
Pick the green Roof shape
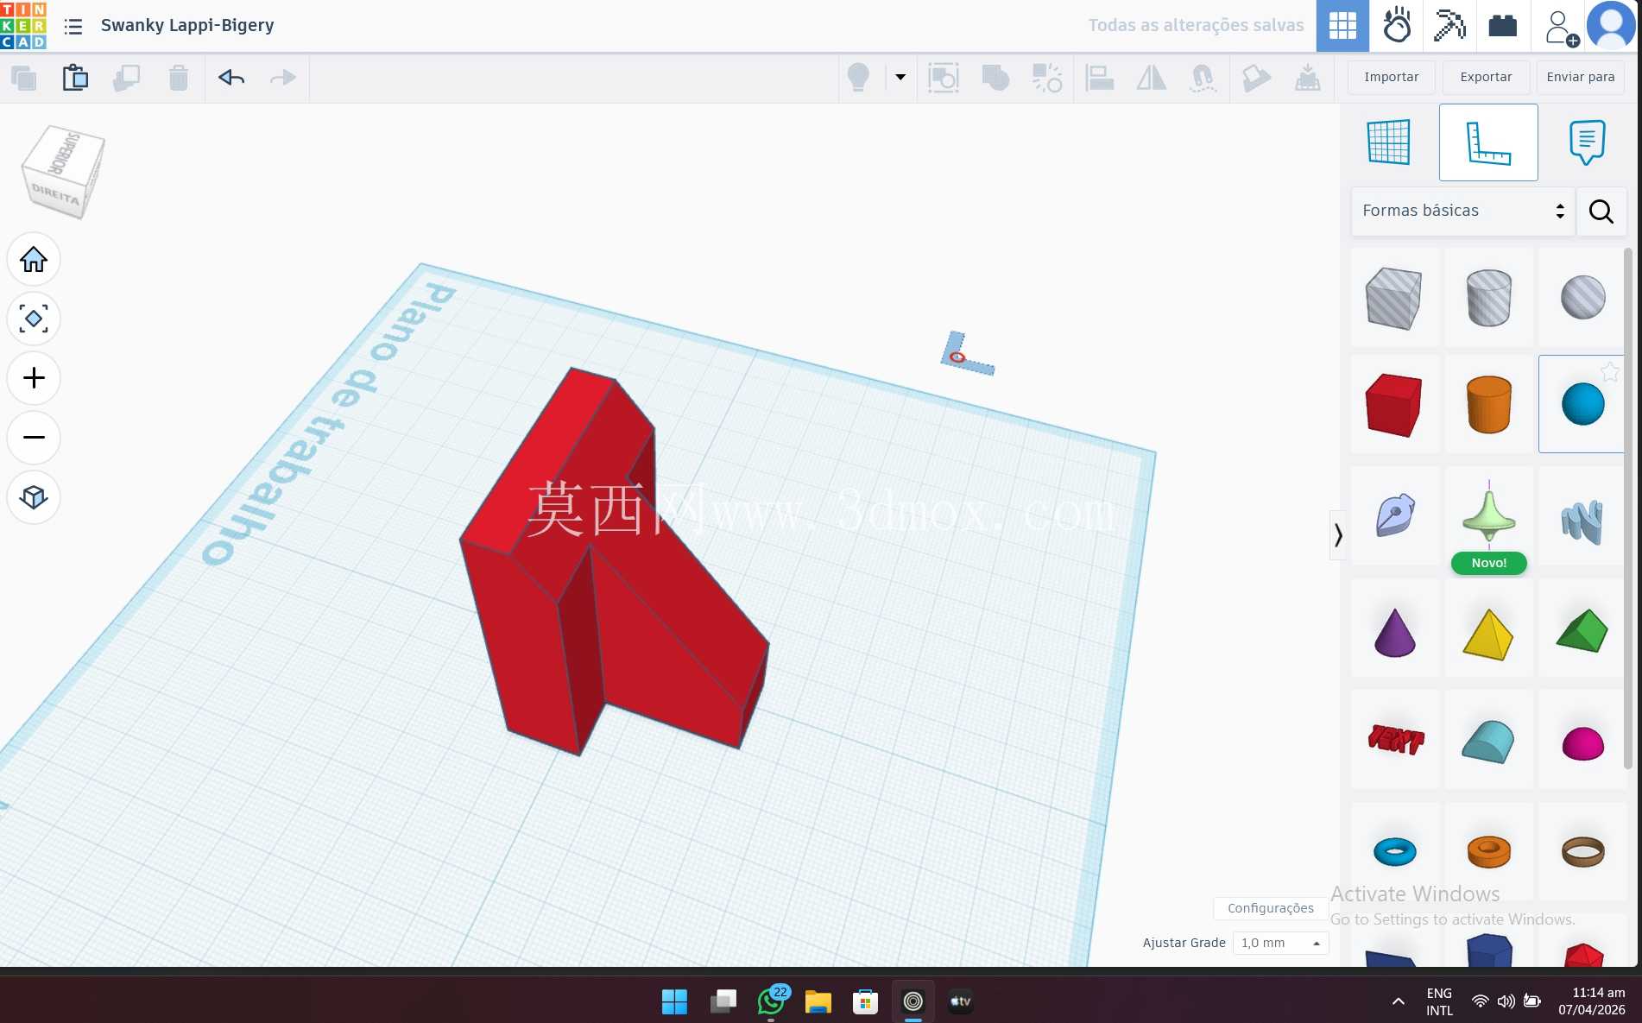[1582, 631]
